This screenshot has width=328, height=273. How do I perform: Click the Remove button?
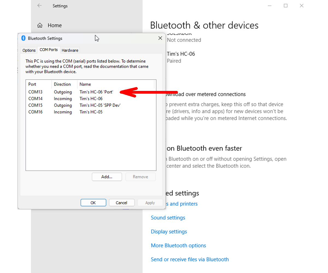coord(140,177)
